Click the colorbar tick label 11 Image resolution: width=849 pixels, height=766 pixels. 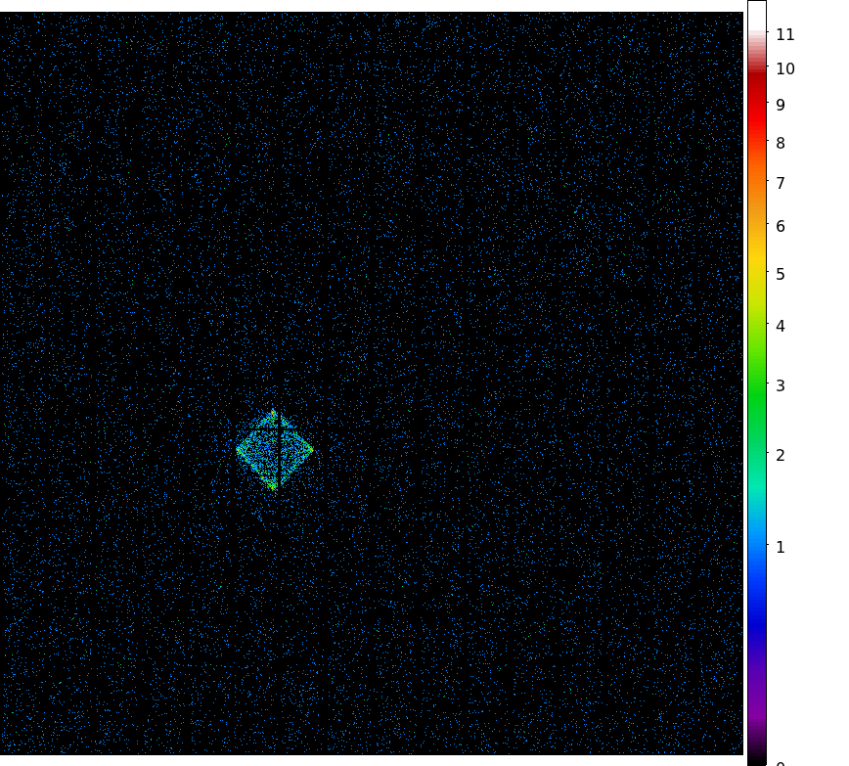(x=784, y=35)
